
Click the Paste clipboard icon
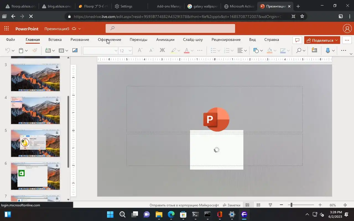[21, 51]
